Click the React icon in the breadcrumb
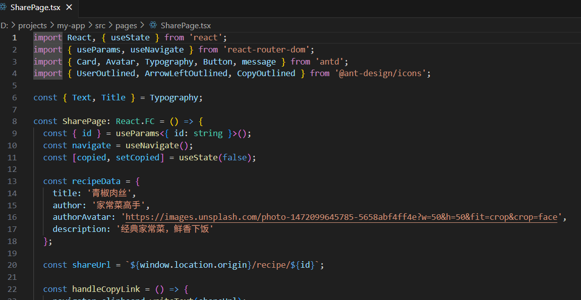The image size is (581, 300). point(153,25)
